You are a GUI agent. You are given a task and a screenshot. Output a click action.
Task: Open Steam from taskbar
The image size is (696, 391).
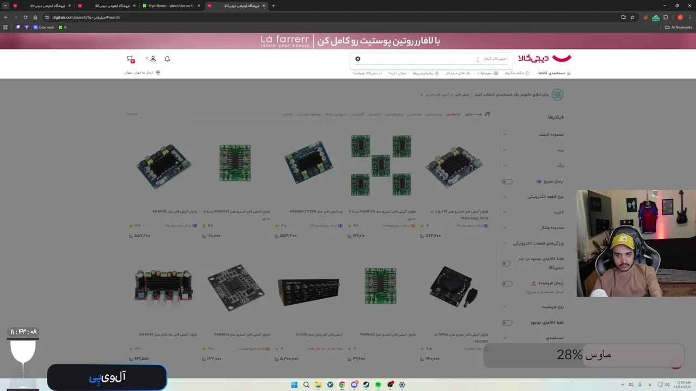tap(366, 384)
